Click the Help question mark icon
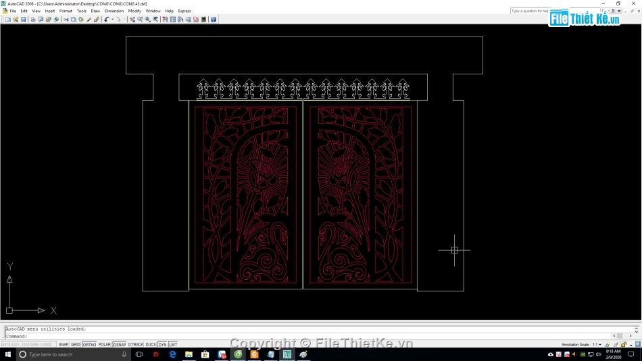Image resolution: width=642 pixels, height=361 pixels. pos(214,19)
